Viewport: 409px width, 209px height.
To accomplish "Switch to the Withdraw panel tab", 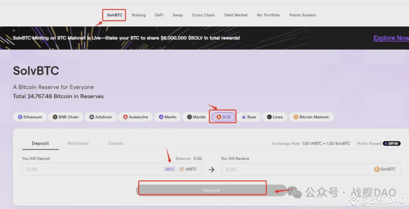I will coord(78,143).
